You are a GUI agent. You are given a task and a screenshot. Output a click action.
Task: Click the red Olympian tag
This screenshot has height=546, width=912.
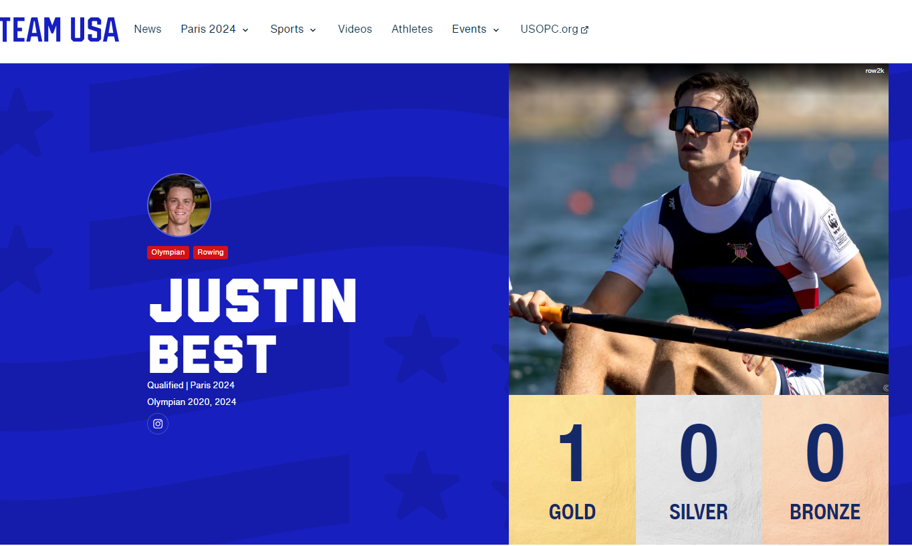click(168, 253)
